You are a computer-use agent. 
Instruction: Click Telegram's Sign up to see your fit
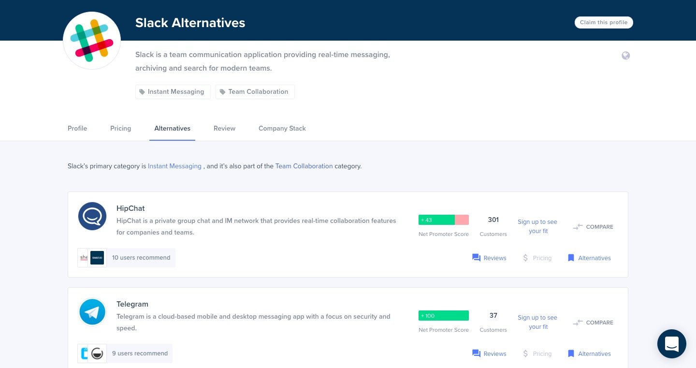click(x=537, y=322)
